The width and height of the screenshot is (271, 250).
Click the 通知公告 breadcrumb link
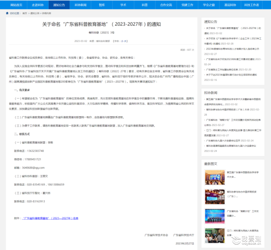pos(35,13)
